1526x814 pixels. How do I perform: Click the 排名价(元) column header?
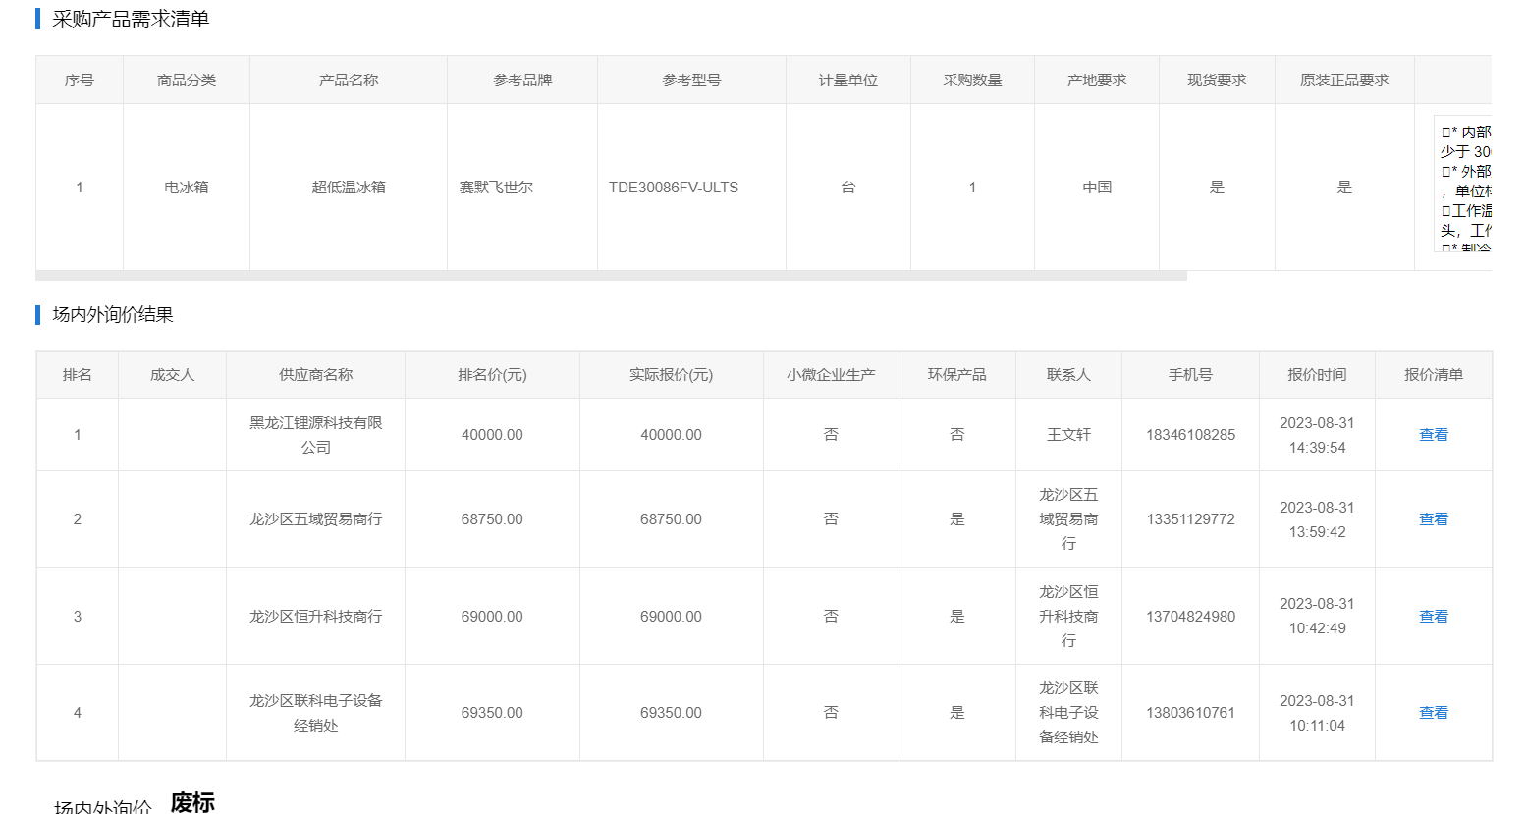(492, 375)
